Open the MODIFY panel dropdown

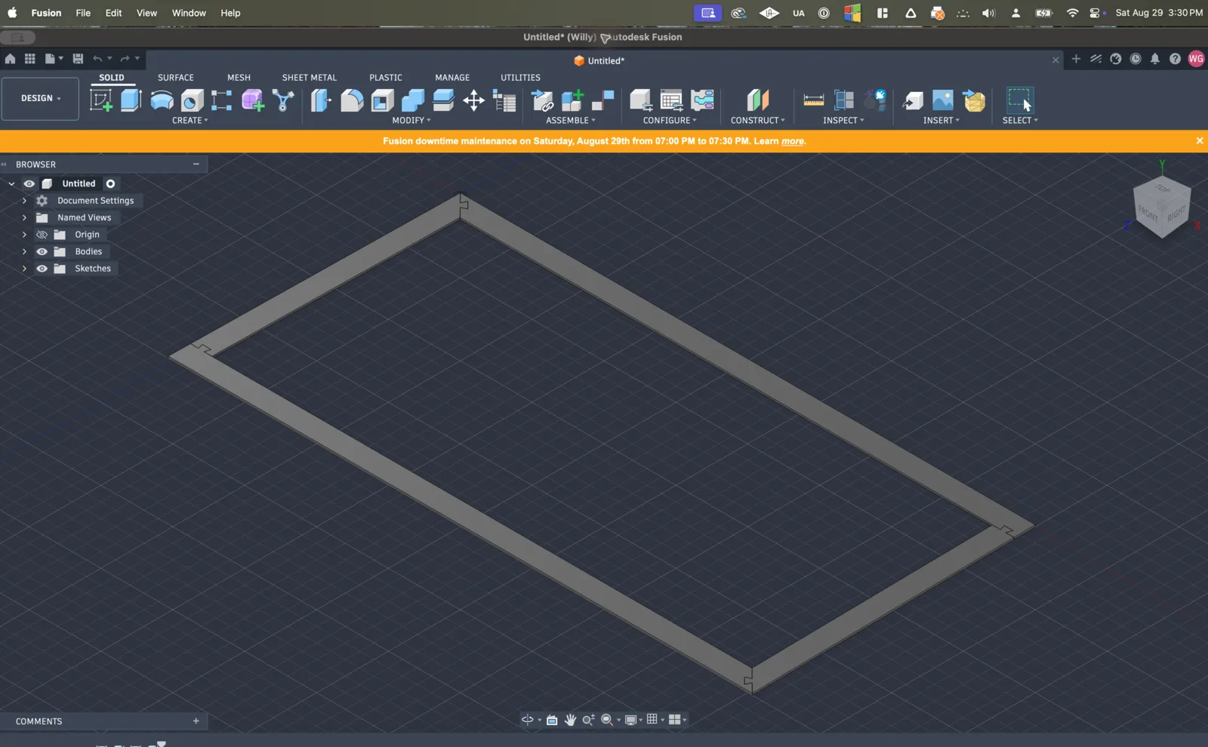point(411,120)
